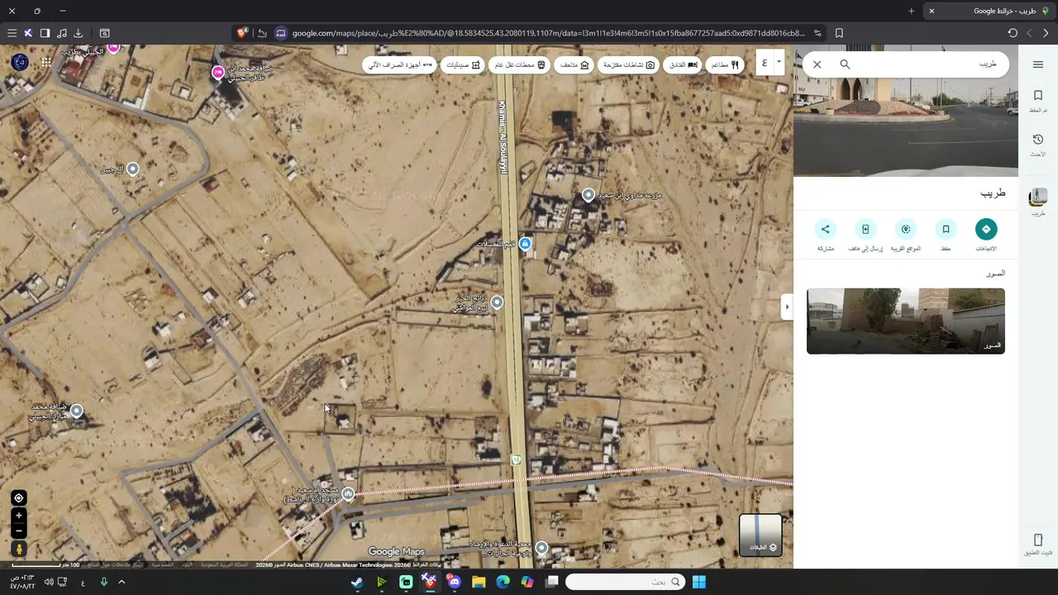
Task: Open the Google Maps hamburger menu
Action: click(1037, 64)
